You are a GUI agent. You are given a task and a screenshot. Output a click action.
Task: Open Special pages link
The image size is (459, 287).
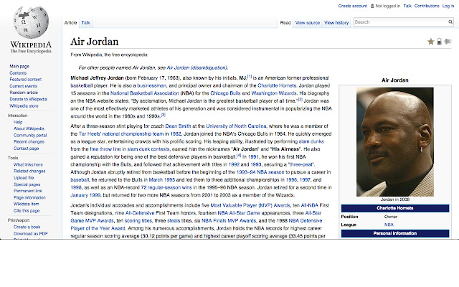(x=27, y=184)
